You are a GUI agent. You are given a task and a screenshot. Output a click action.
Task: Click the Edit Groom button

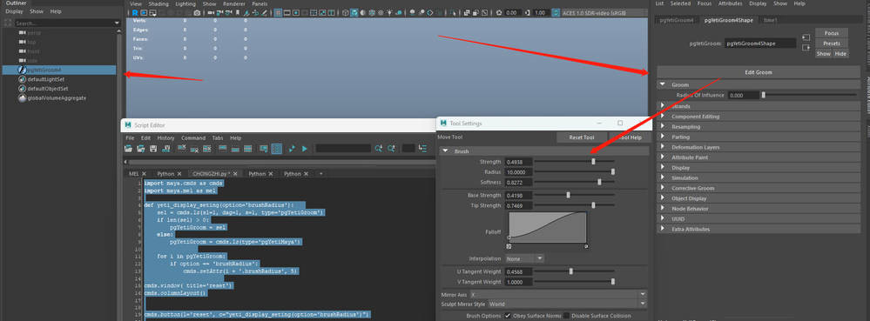click(x=758, y=72)
